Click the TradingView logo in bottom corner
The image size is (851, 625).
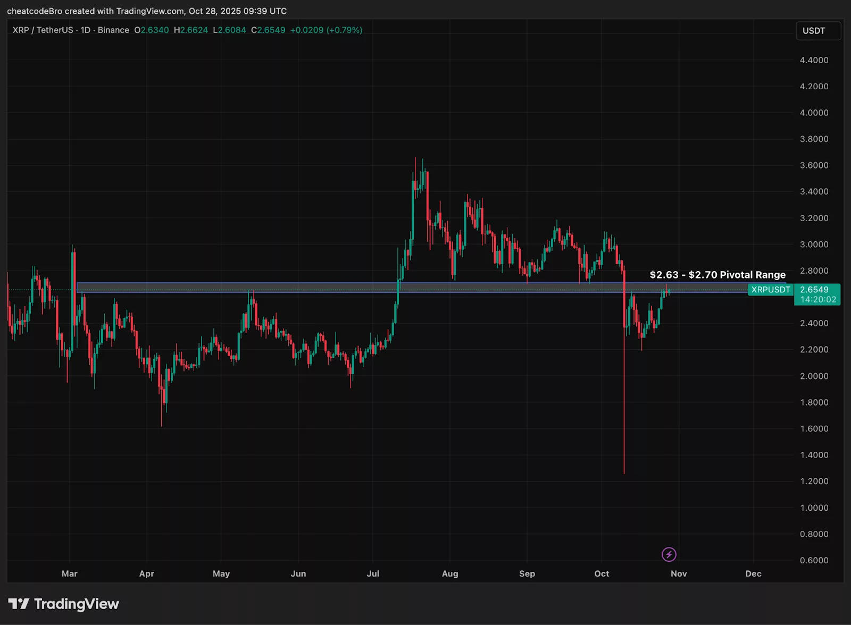point(63,604)
